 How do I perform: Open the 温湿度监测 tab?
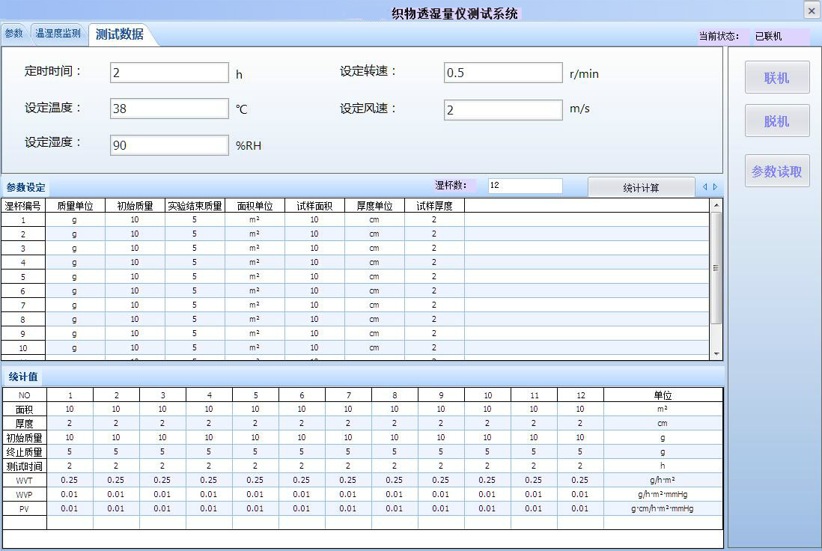[x=58, y=33]
